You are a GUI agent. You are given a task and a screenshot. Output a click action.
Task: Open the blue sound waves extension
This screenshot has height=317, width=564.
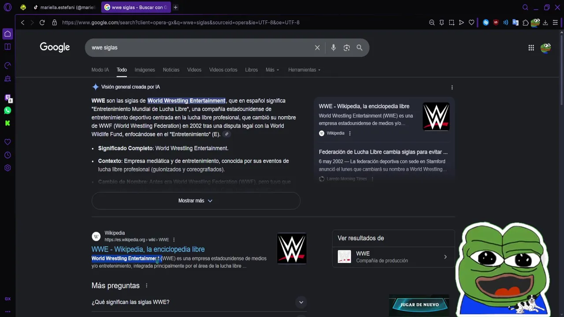tap(505, 22)
